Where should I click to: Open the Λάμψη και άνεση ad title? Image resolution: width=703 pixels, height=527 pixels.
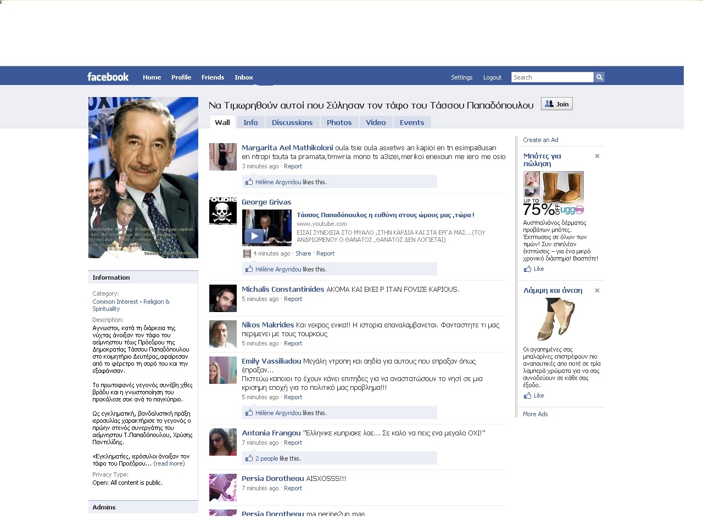tap(553, 291)
